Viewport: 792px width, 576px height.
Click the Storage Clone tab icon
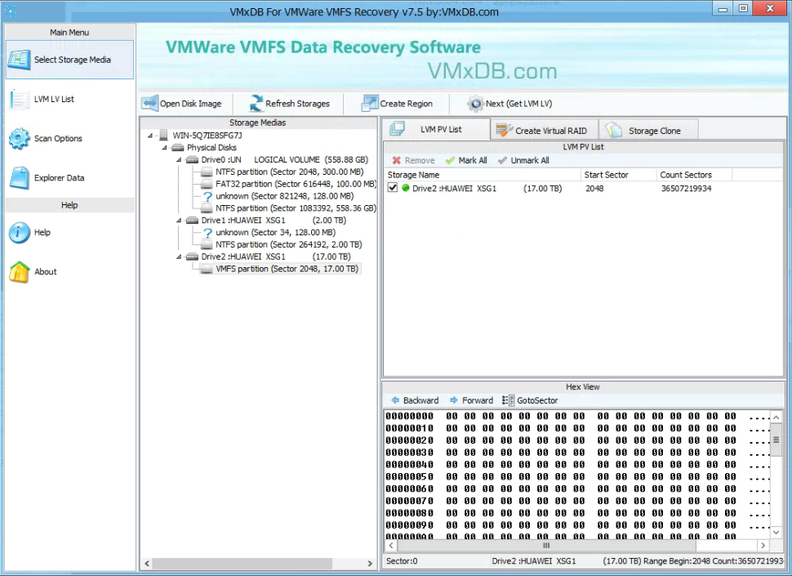[613, 131]
